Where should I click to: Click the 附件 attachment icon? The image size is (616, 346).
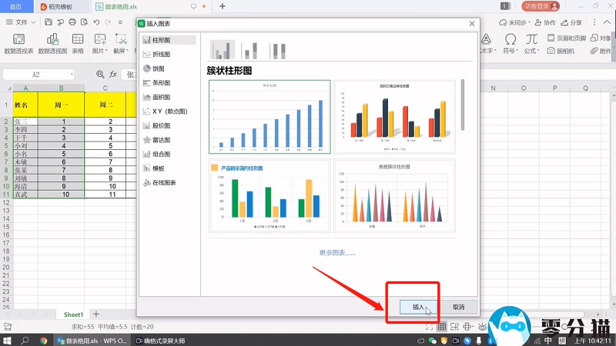601,51
